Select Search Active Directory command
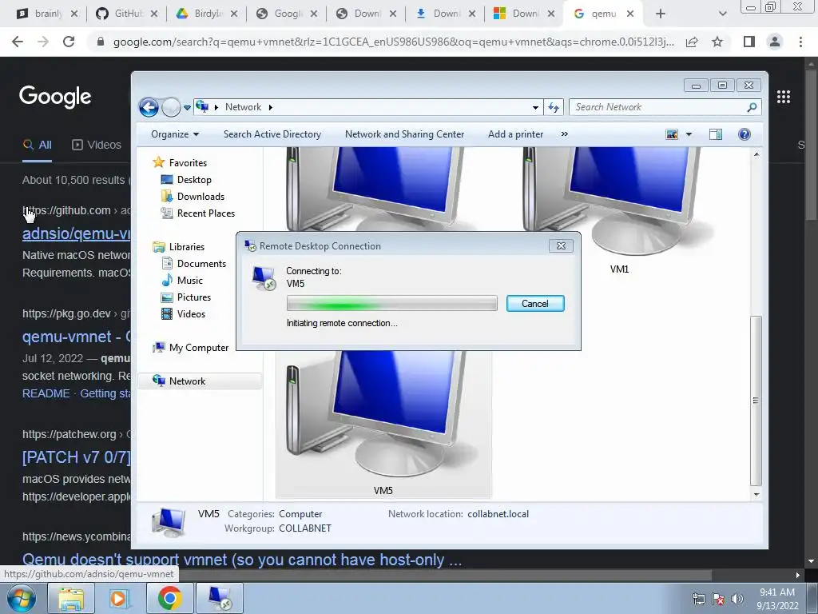818x614 pixels. click(272, 134)
